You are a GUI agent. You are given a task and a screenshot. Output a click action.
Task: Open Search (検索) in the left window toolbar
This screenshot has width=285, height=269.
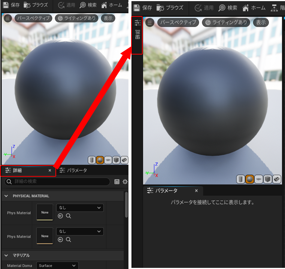tap(88, 5)
